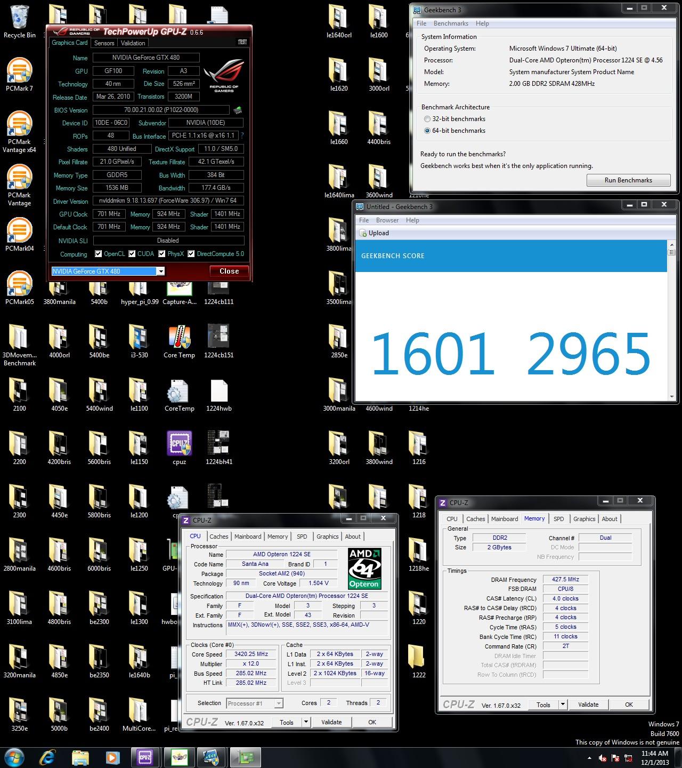The width and height of the screenshot is (682, 768).
Task: Open the i3-530 folder
Action: pos(139,341)
